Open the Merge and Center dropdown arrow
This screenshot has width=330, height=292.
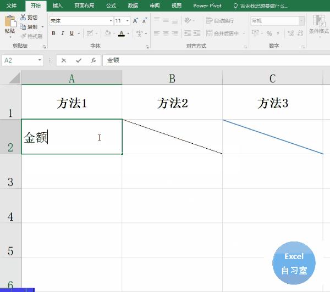(x=244, y=33)
